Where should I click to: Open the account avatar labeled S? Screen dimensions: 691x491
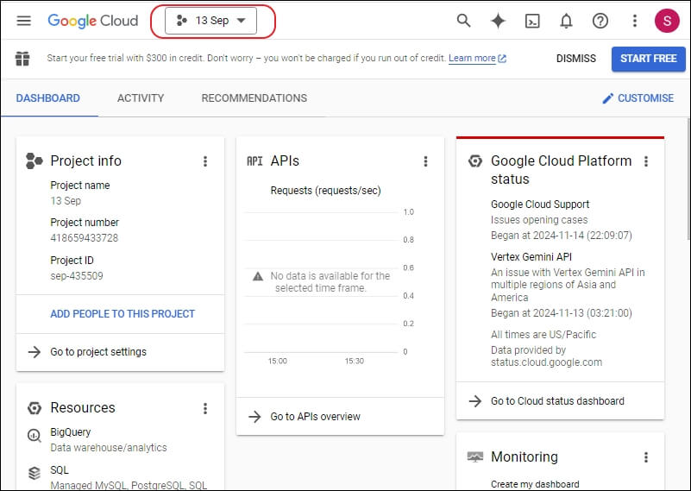667,21
